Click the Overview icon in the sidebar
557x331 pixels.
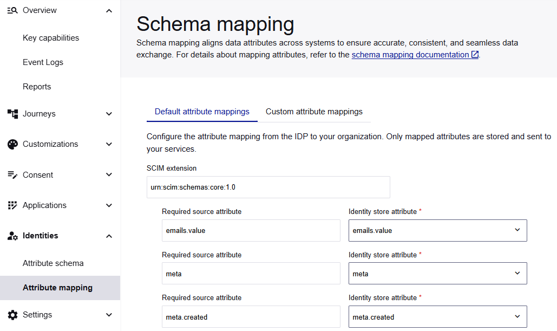point(12,10)
